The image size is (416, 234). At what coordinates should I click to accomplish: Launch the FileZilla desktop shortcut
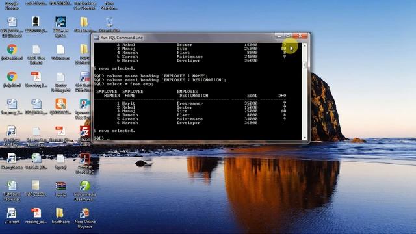pyautogui.click(x=84, y=131)
